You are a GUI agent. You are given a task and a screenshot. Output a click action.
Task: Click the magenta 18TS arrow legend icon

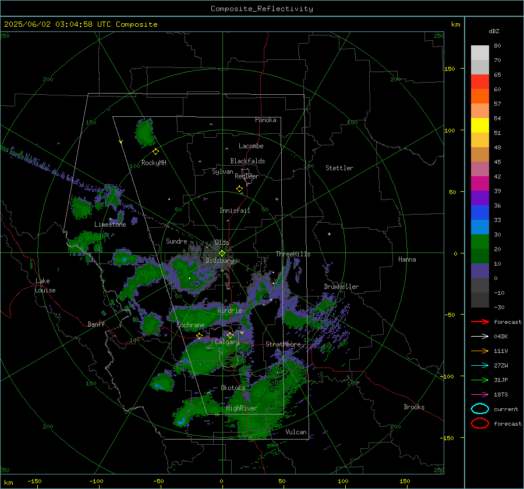480,394
